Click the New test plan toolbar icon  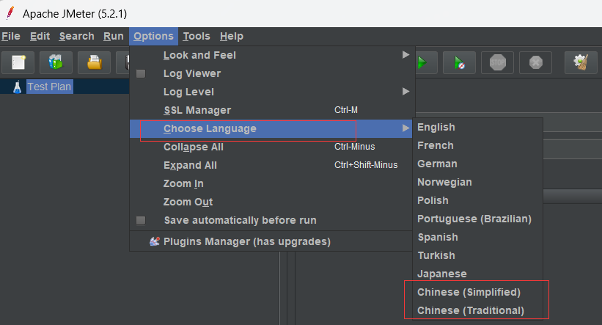(18, 62)
